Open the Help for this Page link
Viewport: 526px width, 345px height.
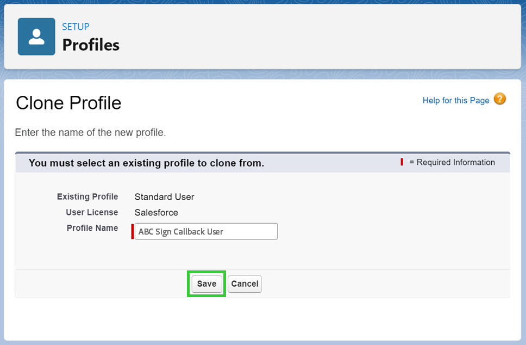pyautogui.click(x=455, y=101)
